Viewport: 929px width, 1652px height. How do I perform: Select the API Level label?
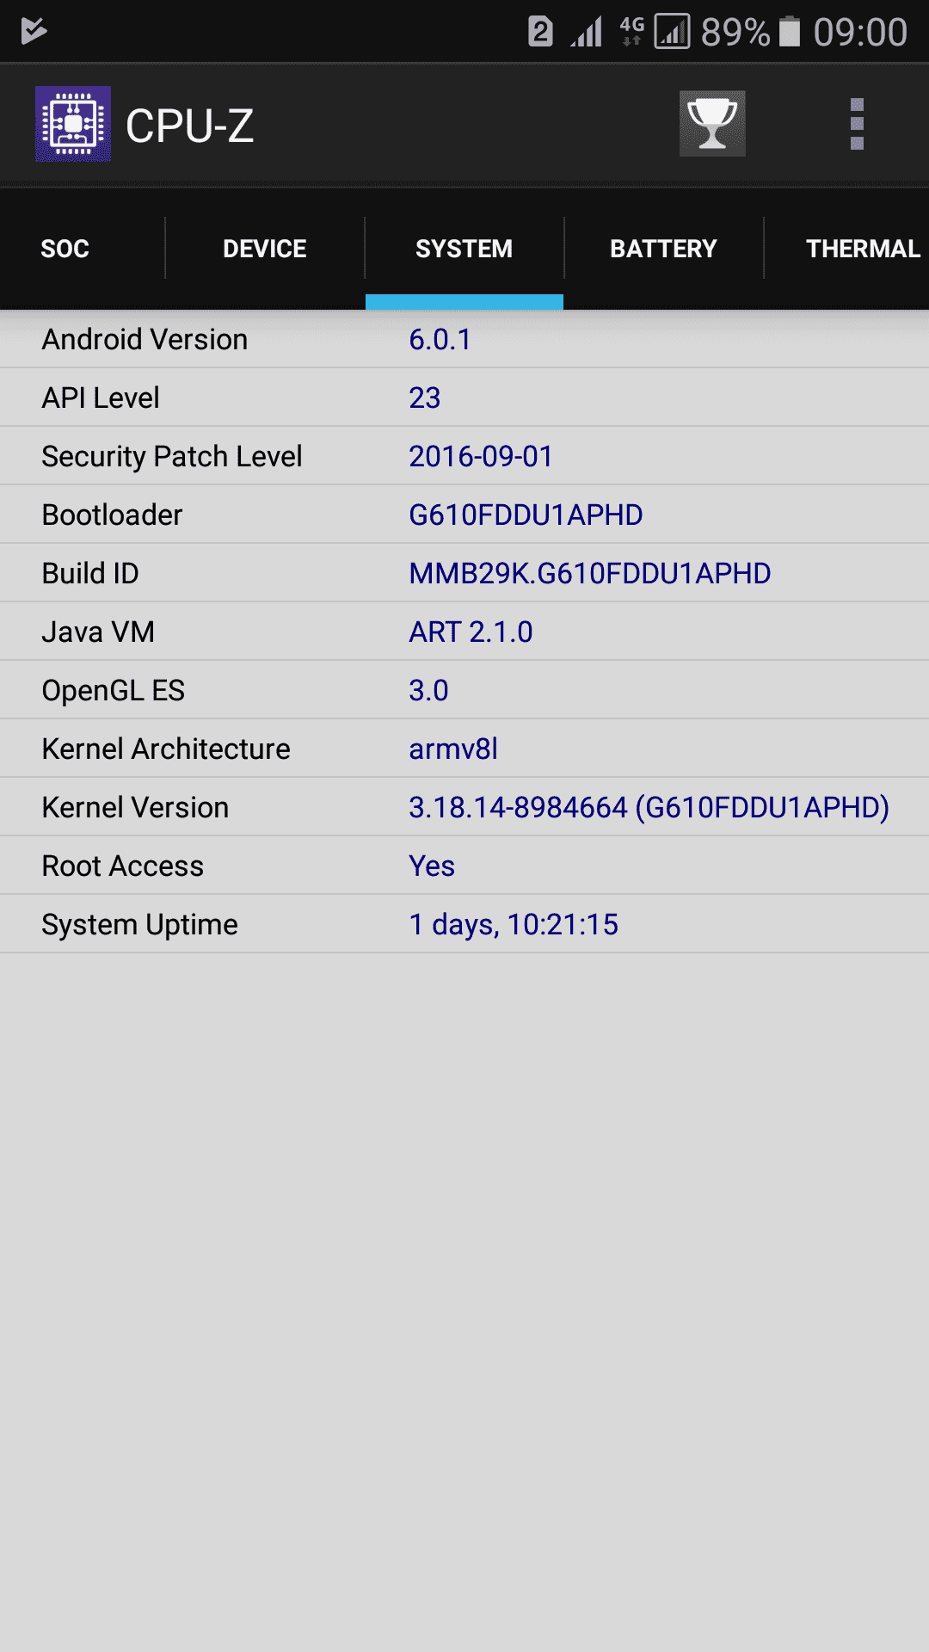[101, 398]
